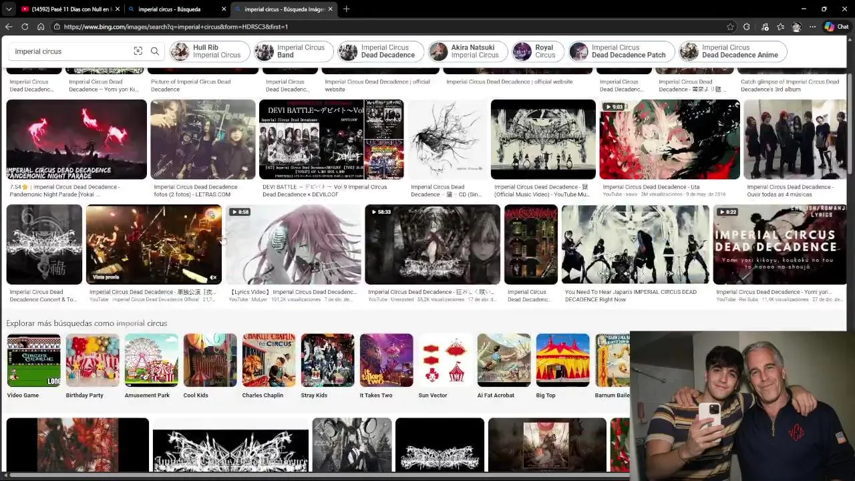This screenshot has width=855, height=481.
Task: View site information lock icon
Action: pyautogui.click(x=57, y=27)
